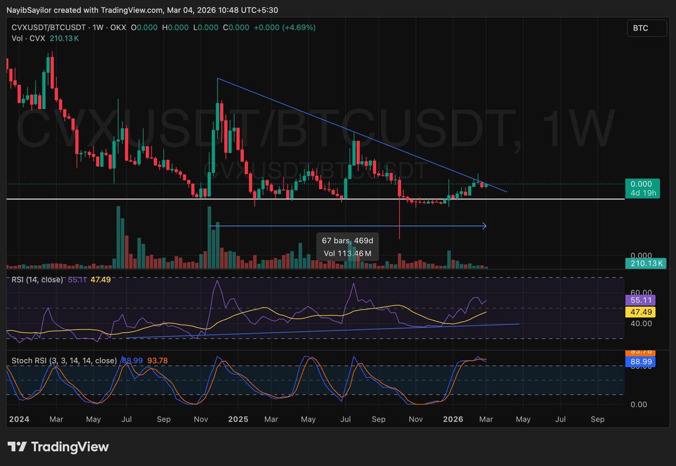Select the CVXUSDT/BTCUSDT symbol name
The width and height of the screenshot is (676, 466).
click(x=48, y=27)
